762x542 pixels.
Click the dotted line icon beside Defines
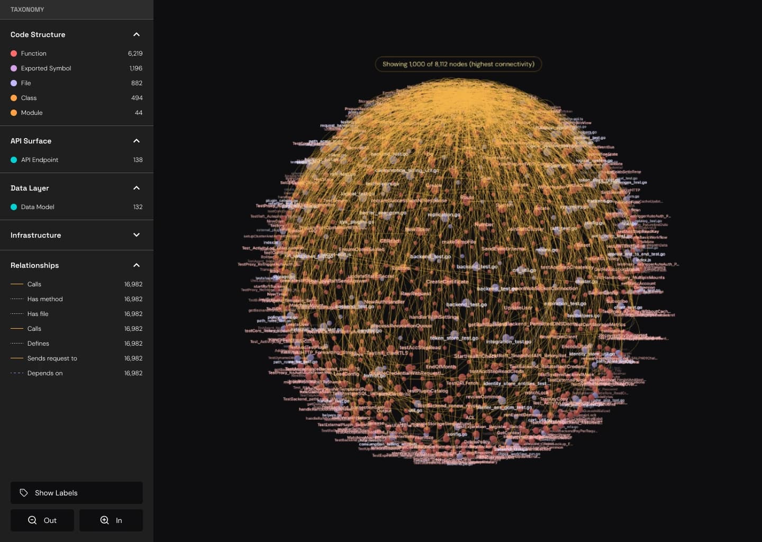(x=17, y=344)
